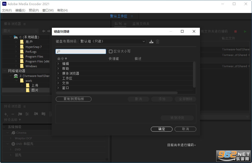Click the create new preset plus icon
This screenshot has height=163, width=252.
click(6, 114)
